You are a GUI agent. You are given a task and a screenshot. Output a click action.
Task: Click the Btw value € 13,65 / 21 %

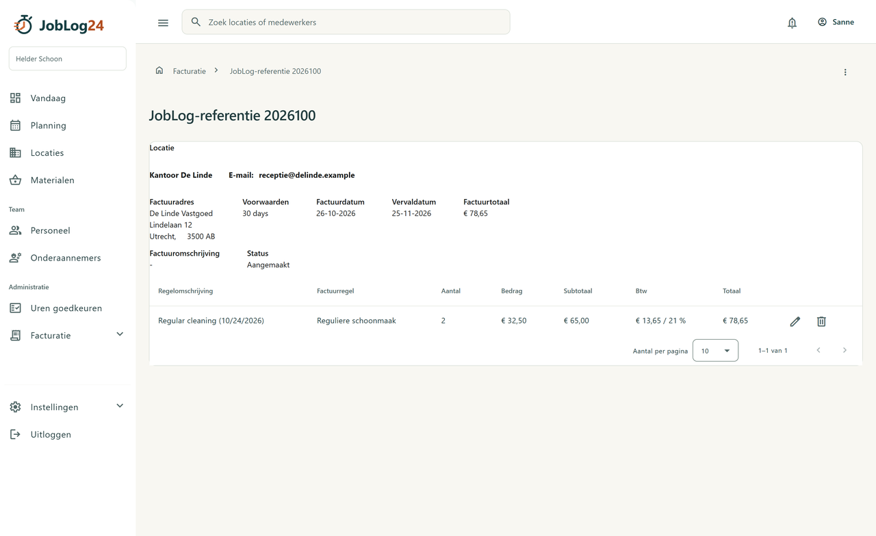point(660,321)
